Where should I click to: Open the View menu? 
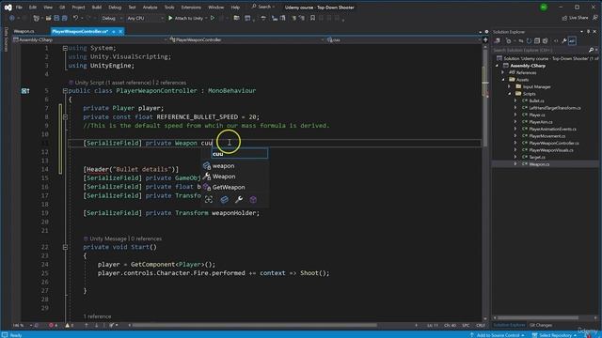48,8
